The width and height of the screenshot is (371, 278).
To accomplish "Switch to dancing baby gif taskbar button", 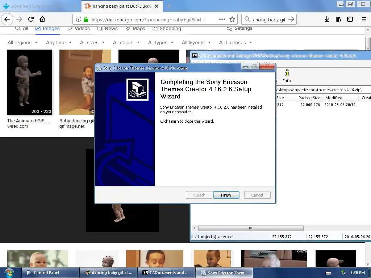I will click(x=108, y=273).
